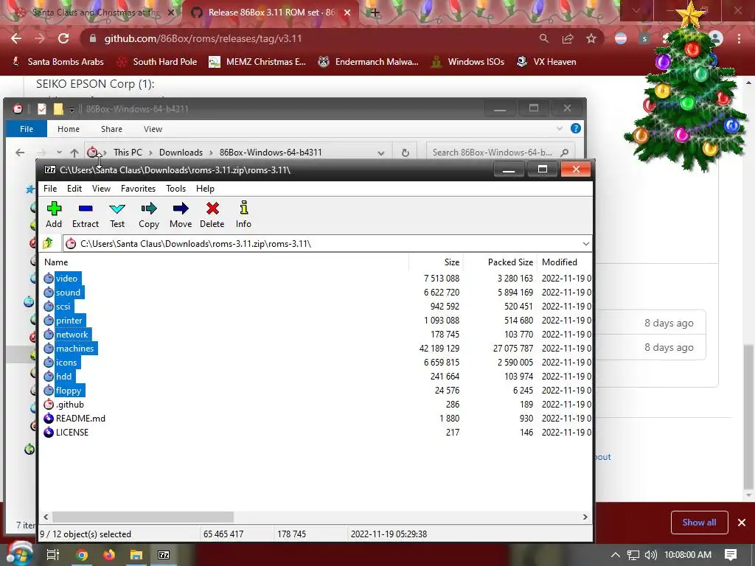
Task: Sort by Packed Size column
Action: (x=501, y=262)
